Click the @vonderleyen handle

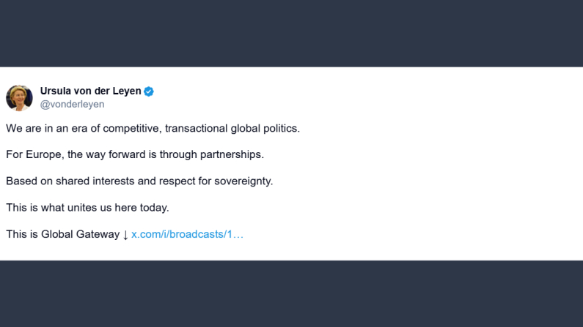(x=72, y=105)
